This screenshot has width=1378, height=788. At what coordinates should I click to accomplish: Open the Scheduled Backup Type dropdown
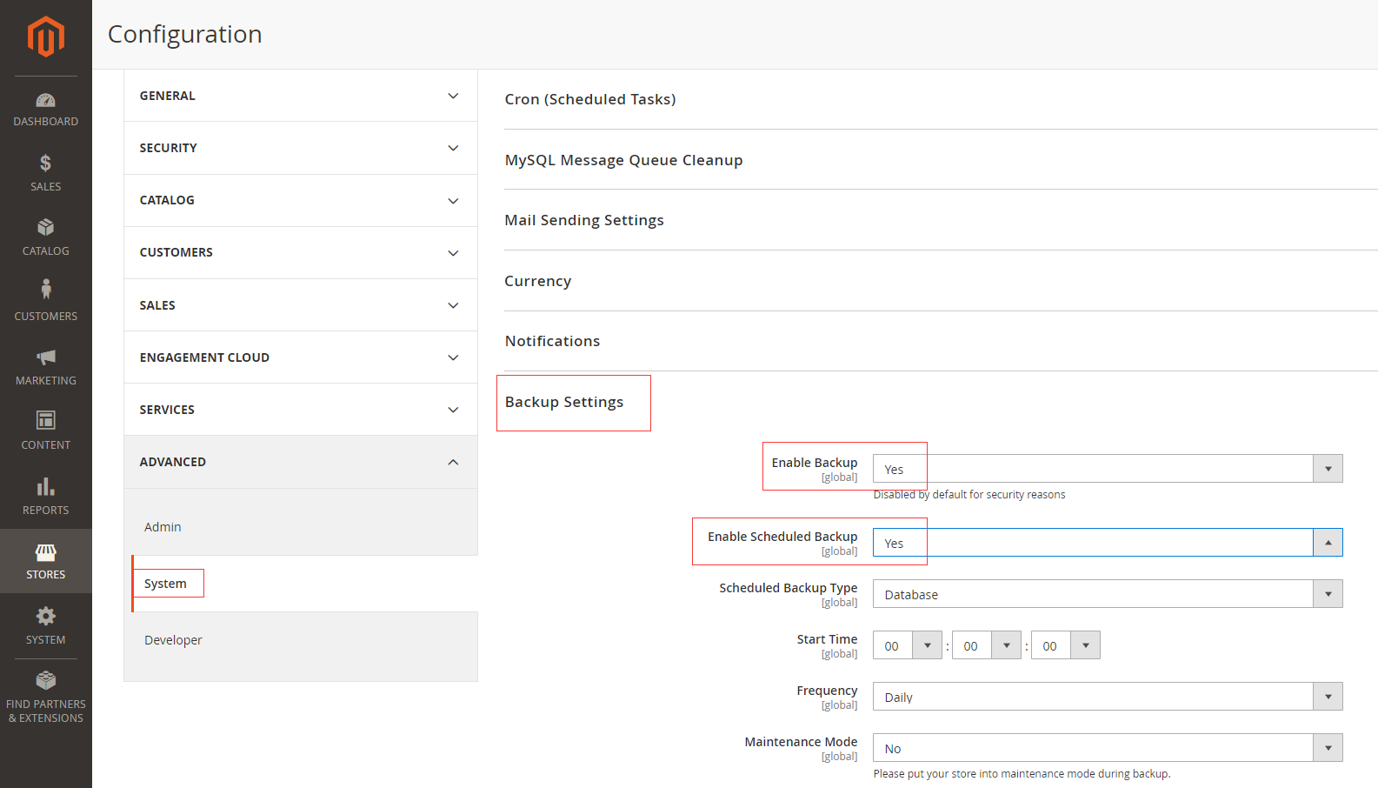click(1107, 594)
